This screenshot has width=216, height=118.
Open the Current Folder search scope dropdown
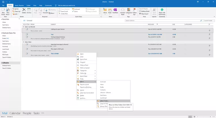[209, 20]
